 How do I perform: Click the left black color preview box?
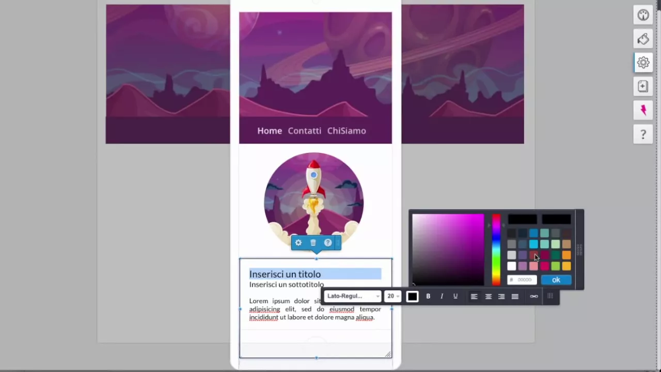click(523, 219)
